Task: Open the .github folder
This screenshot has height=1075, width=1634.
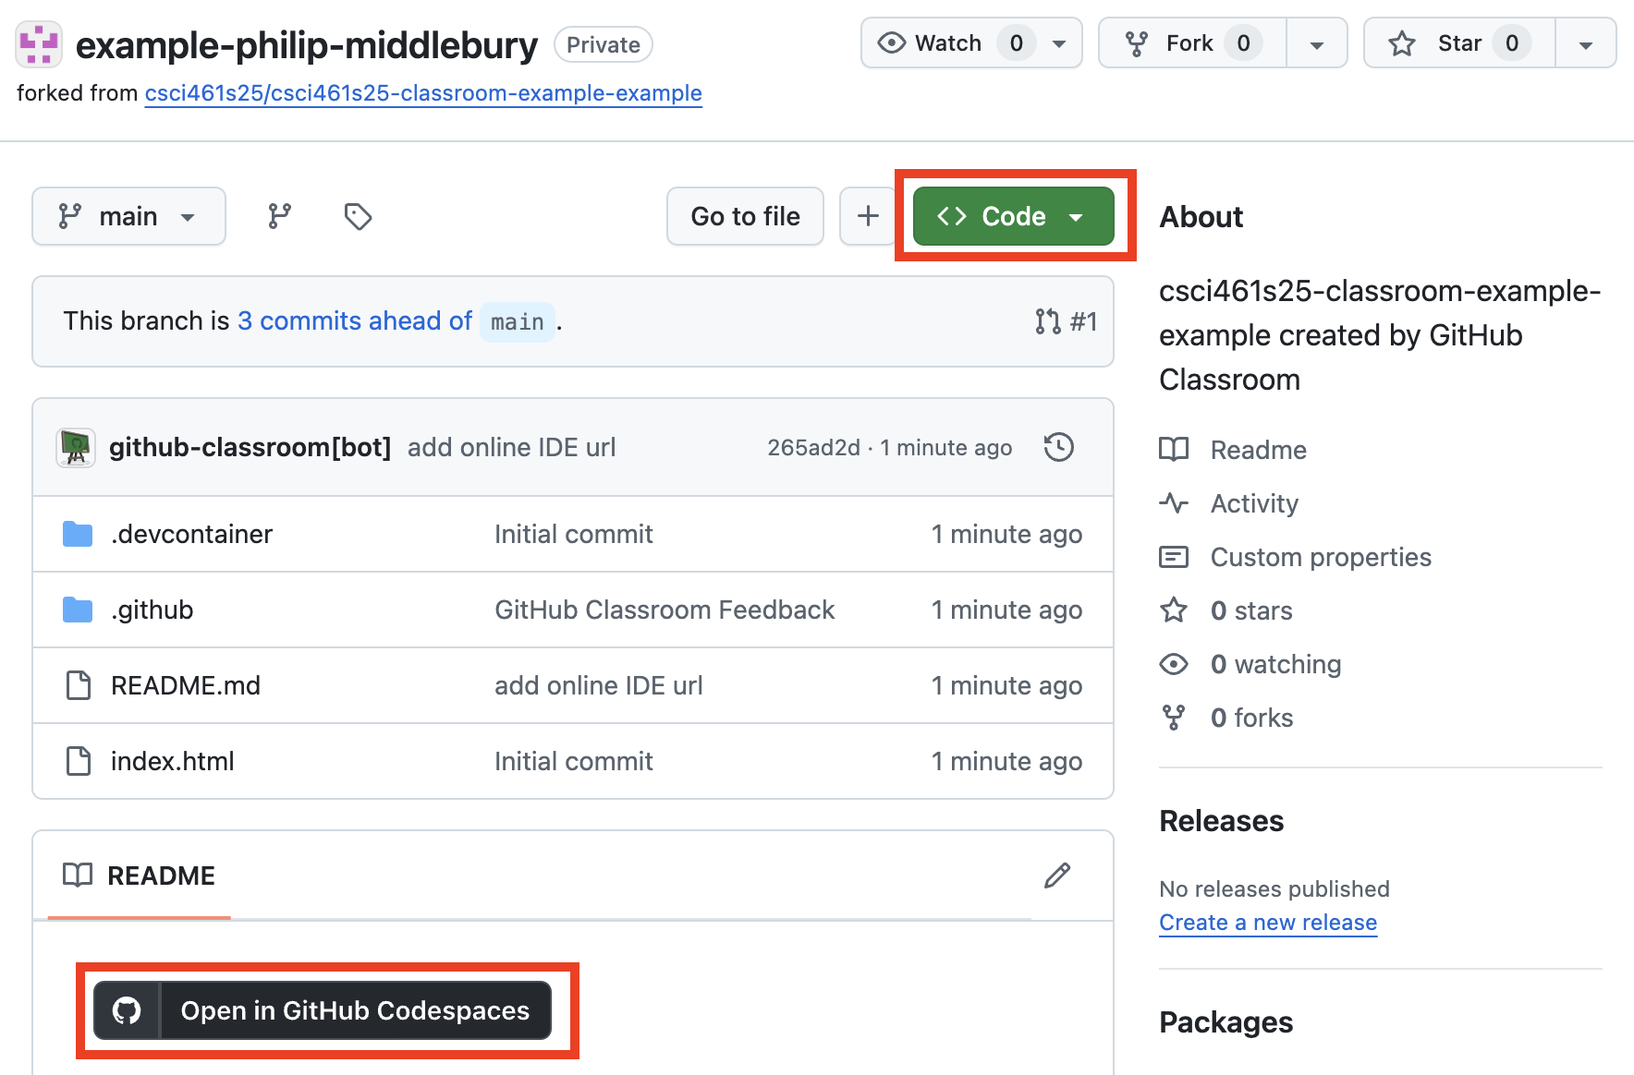Action: click(x=152, y=610)
